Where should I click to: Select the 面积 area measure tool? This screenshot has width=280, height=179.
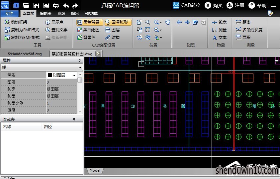coord(243,37)
